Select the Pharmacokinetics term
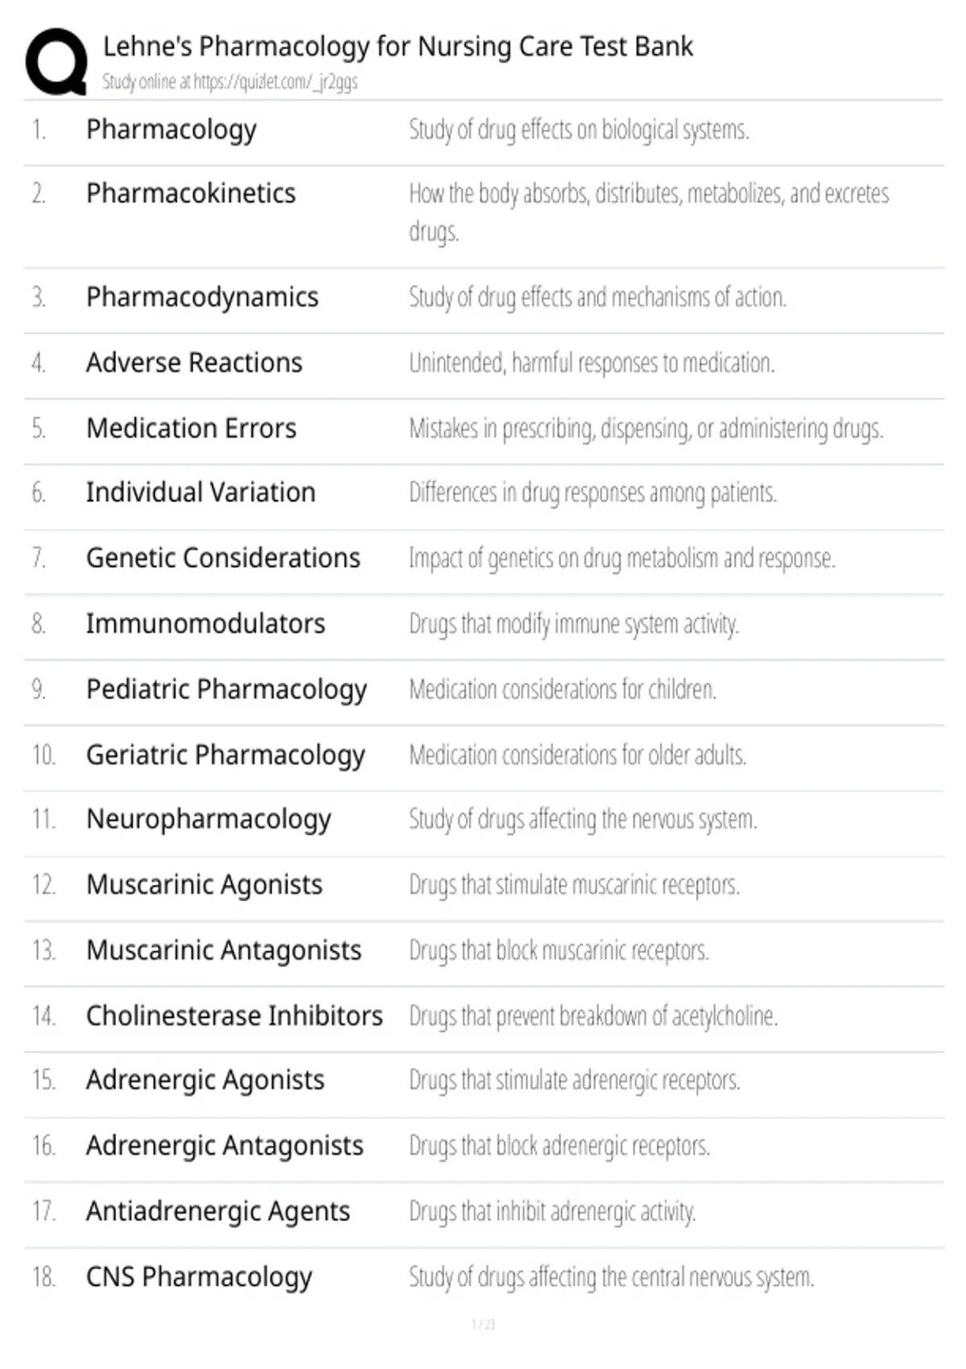 [x=191, y=193]
